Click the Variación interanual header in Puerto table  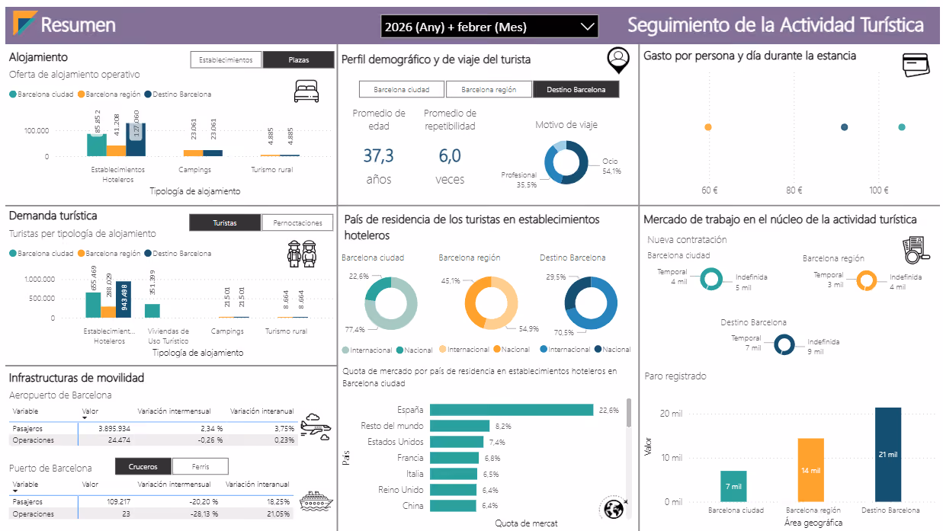point(258,485)
